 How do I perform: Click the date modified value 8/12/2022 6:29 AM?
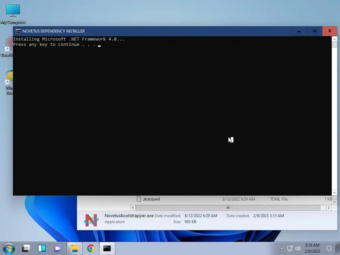[x=201, y=216]
